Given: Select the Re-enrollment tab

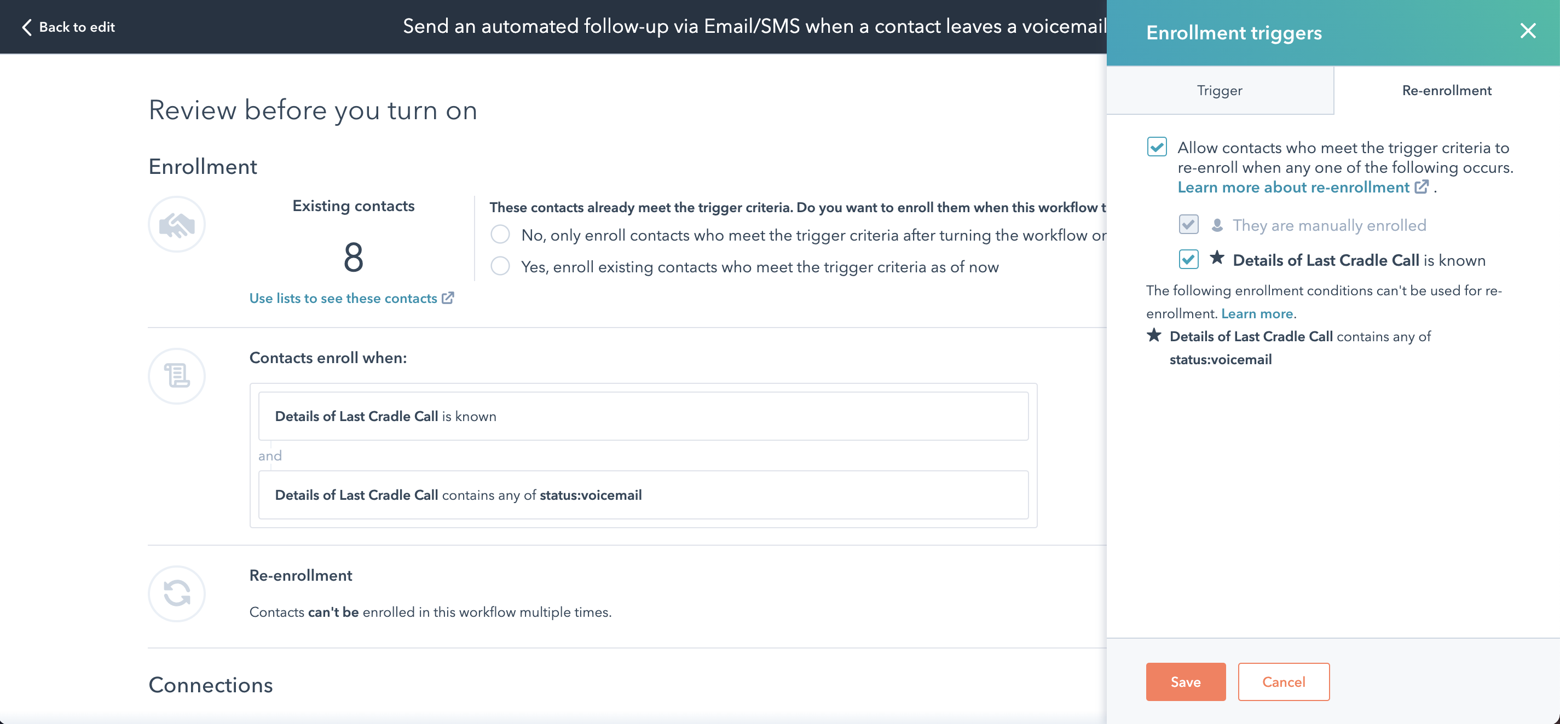Looking at the screenshot, I should (1446, 91).
